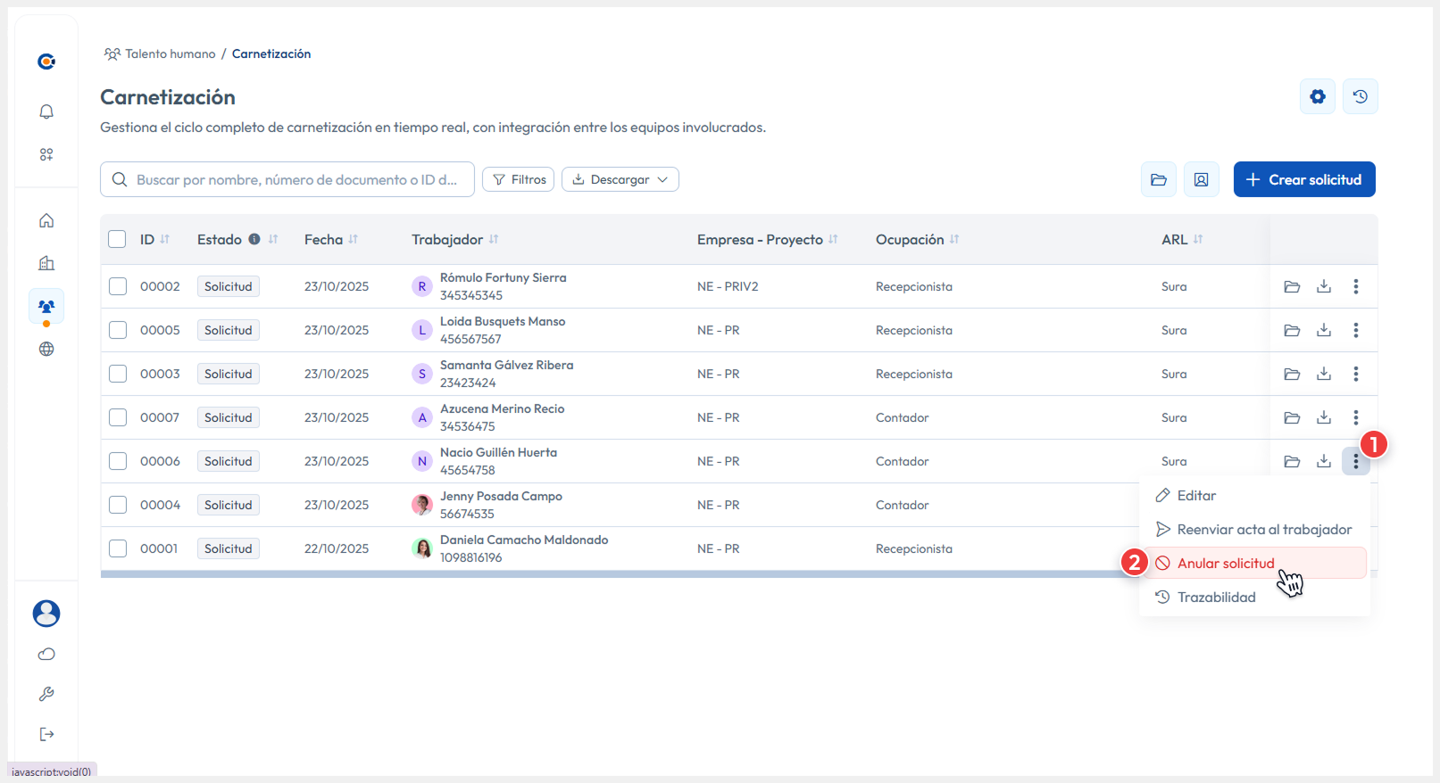This screenshot has height=783, width=1440.
Task: Open the Filtros button
Action: click(x=518, y=179)
